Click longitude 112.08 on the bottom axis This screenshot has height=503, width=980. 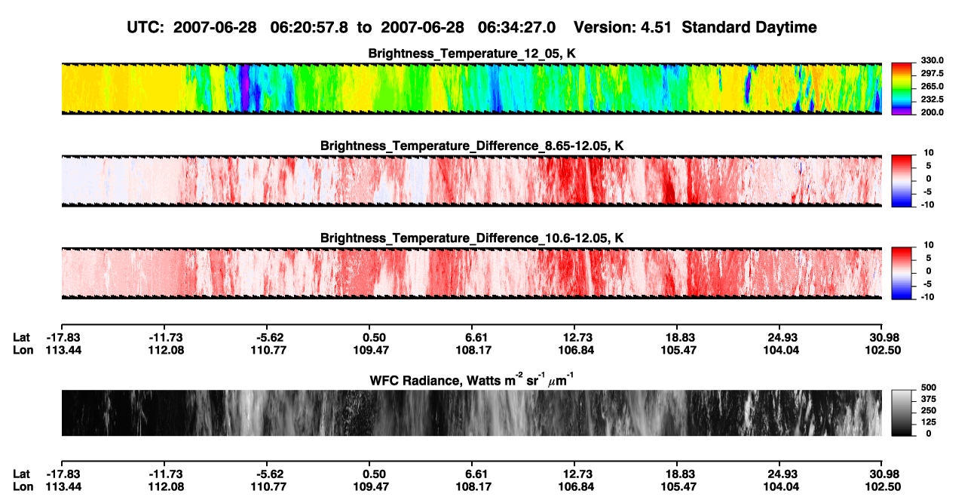[x=164, y=487]
